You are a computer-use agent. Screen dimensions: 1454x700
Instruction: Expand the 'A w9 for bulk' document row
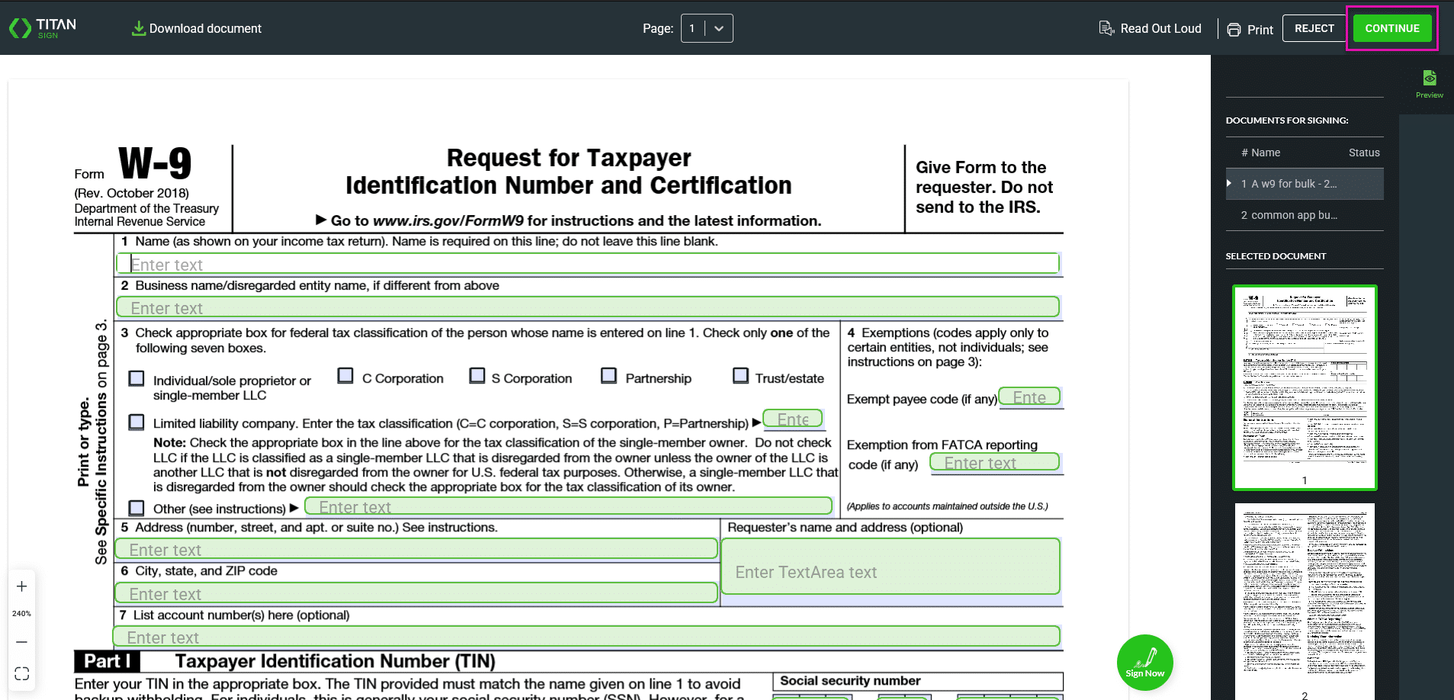click(1229, 184)
